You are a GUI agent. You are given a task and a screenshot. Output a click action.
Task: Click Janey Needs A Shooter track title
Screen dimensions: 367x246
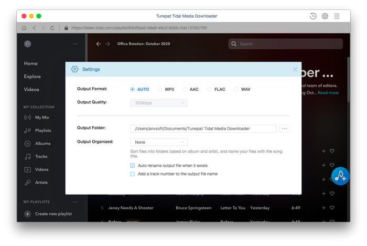pos(131,208)
